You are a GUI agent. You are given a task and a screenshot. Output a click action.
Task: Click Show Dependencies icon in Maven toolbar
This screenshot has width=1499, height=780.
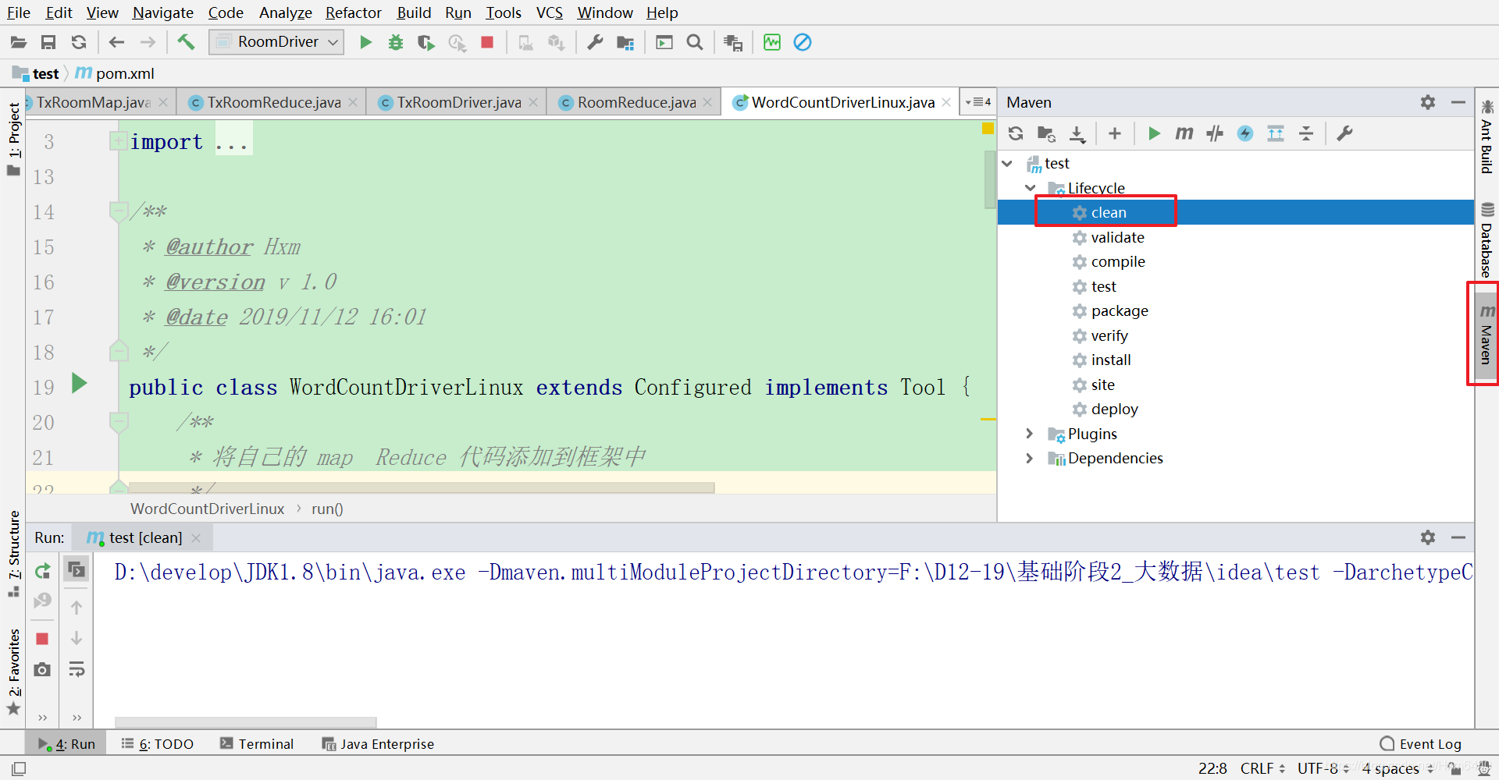click(x=1276, y=133)
